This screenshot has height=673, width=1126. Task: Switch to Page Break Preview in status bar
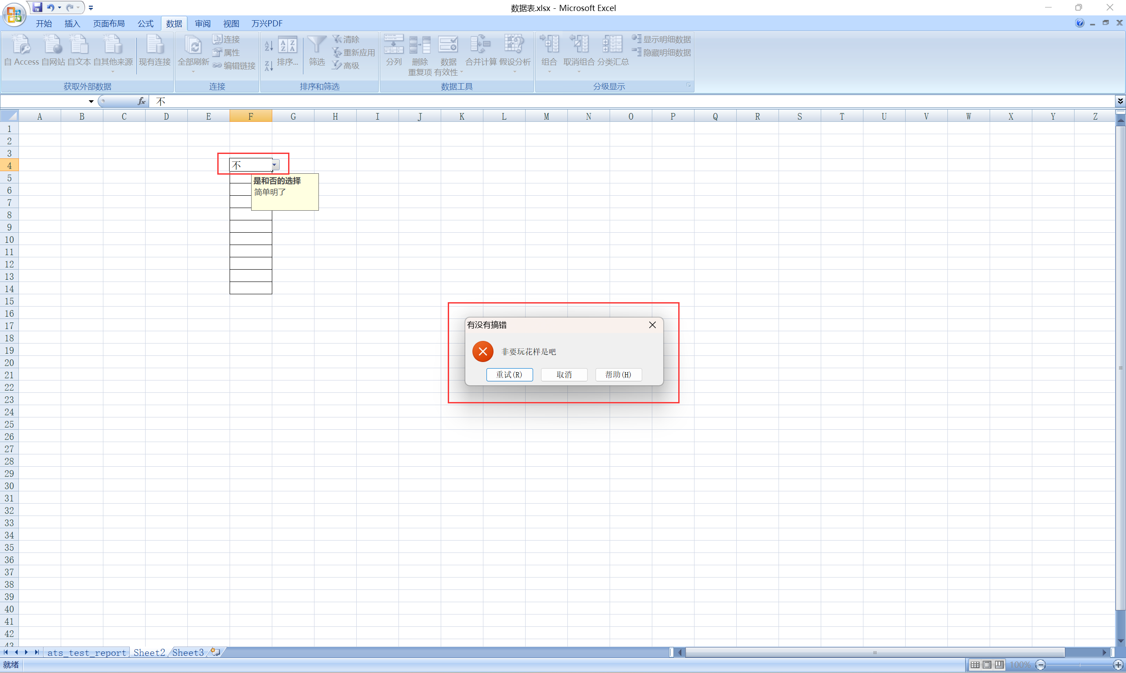(999, 665)
